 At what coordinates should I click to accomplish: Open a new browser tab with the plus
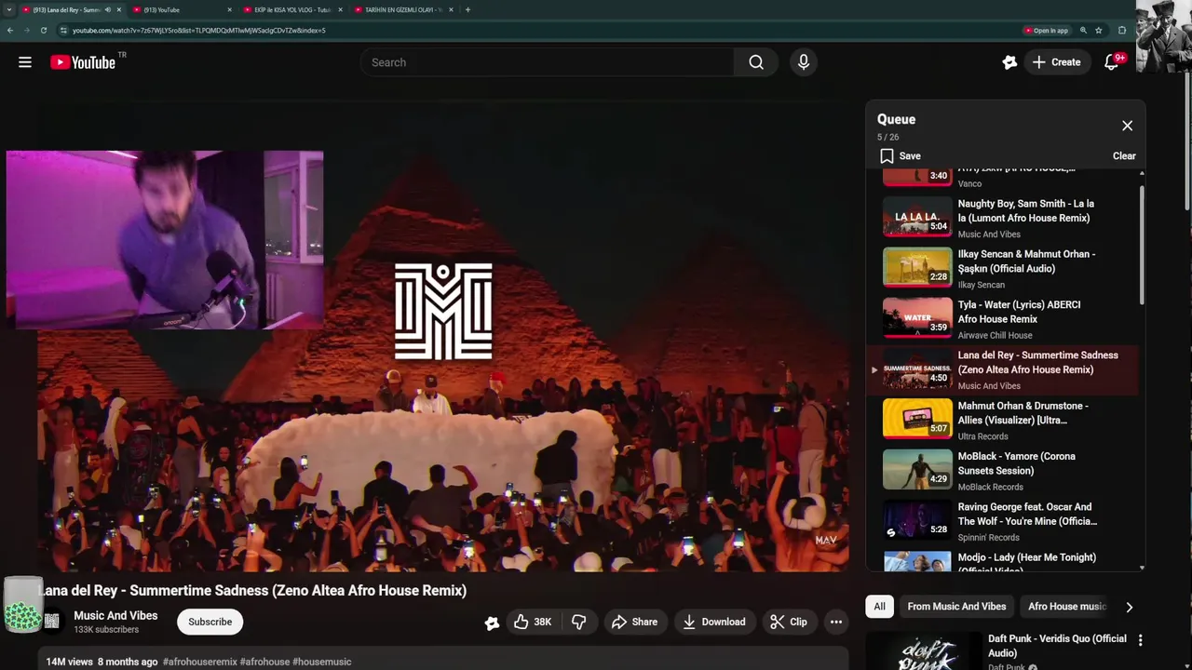(x=467, y=9)
